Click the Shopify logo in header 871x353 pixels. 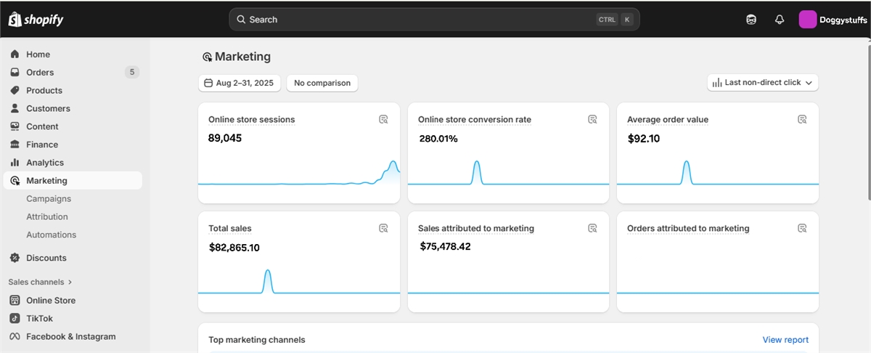coord(36,20)
